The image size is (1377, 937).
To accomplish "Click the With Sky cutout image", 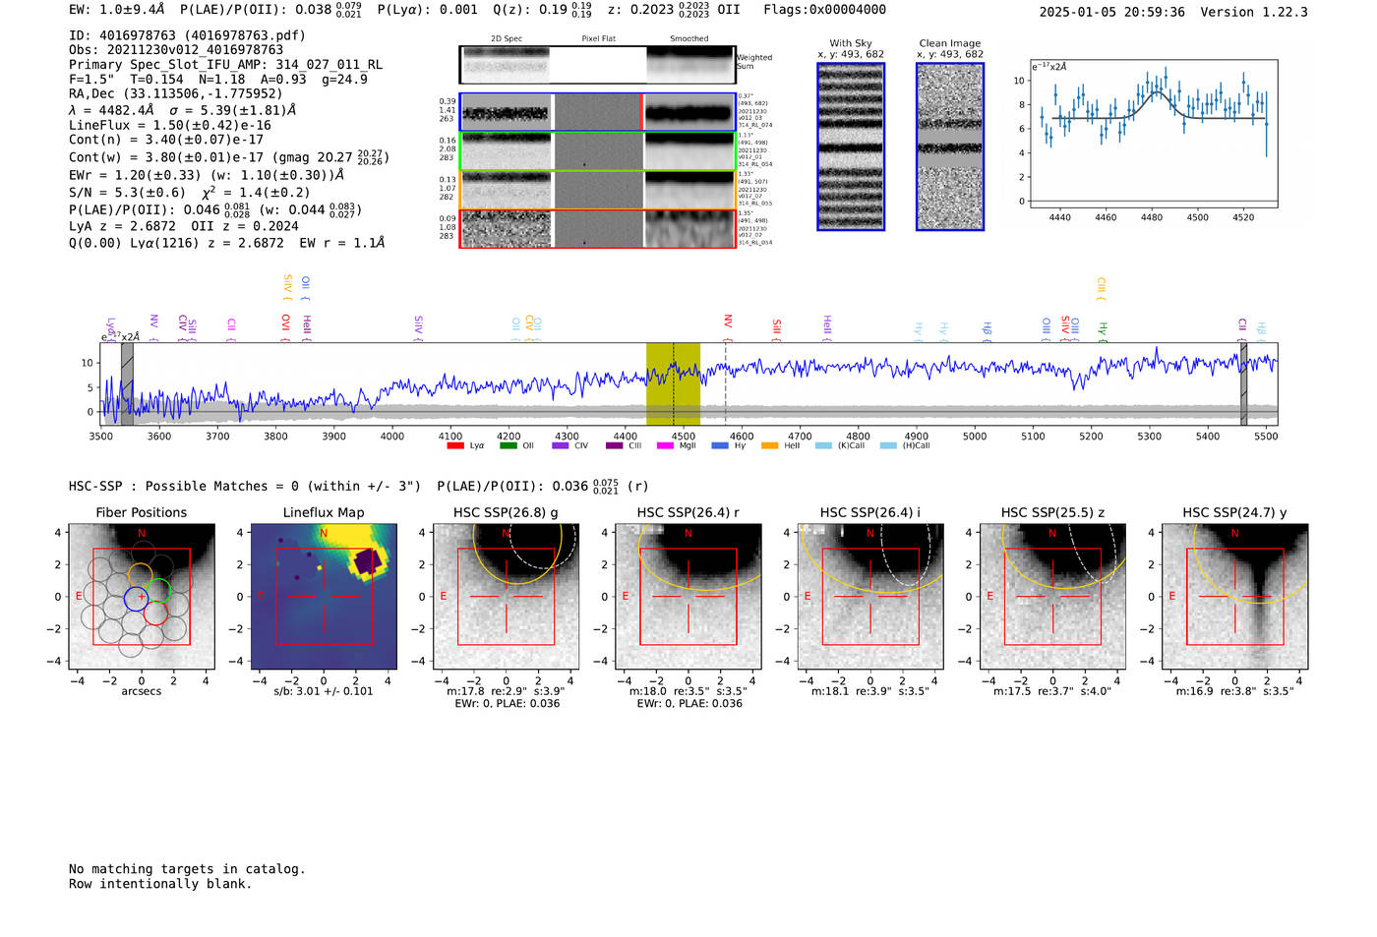I will 851,146.
